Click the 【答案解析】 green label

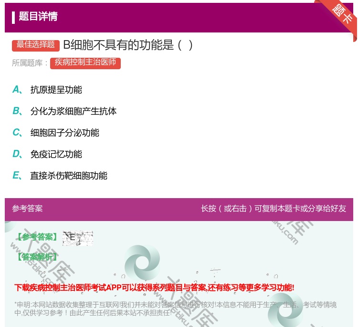[37, 257]
